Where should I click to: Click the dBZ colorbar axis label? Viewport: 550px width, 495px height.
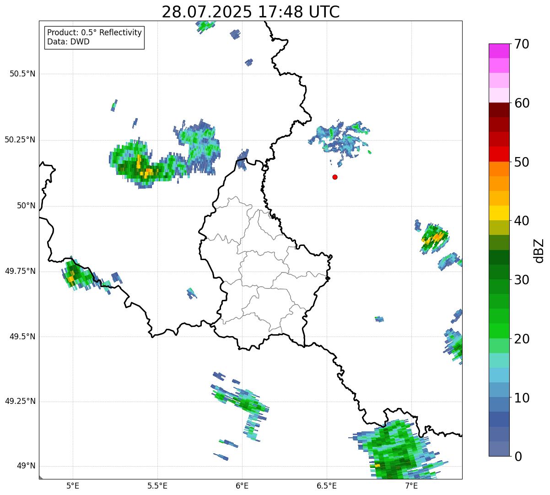(539, 250)
